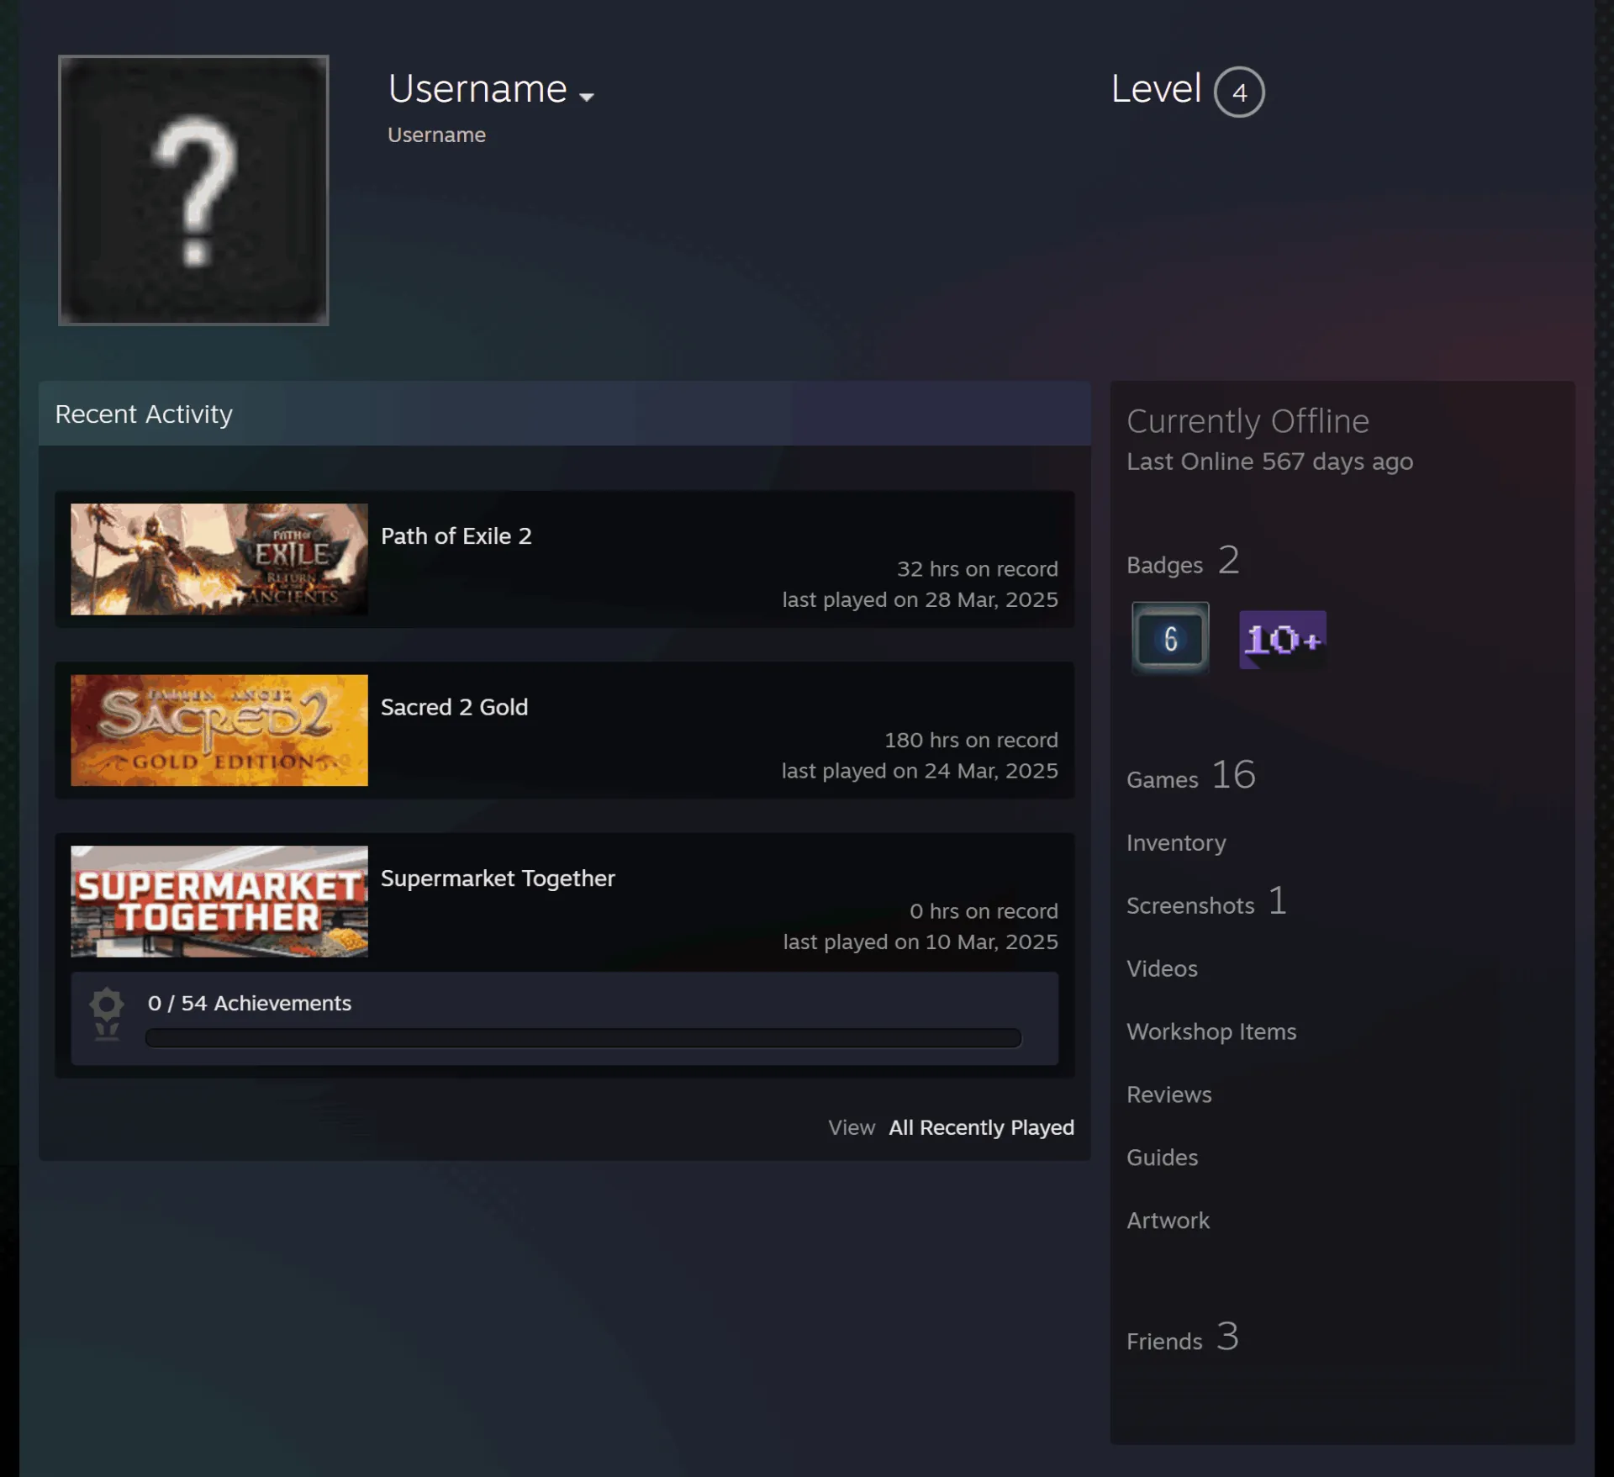The width and height of the screenshot is (1614, 1477).
Task: Open the profile avatar question-mark image
Action: click(193, 190)
